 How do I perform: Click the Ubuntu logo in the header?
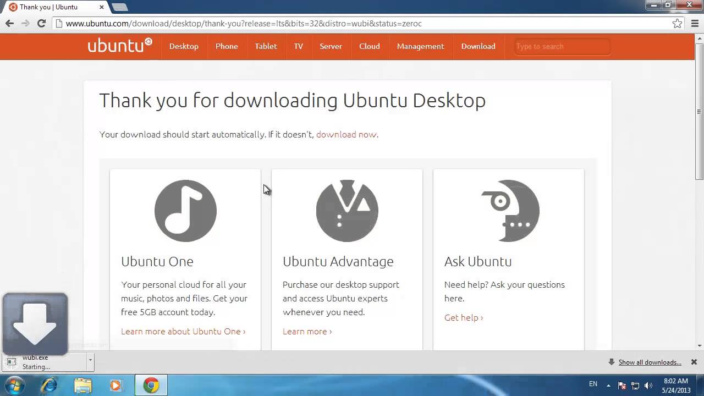(x=120, y=45)
